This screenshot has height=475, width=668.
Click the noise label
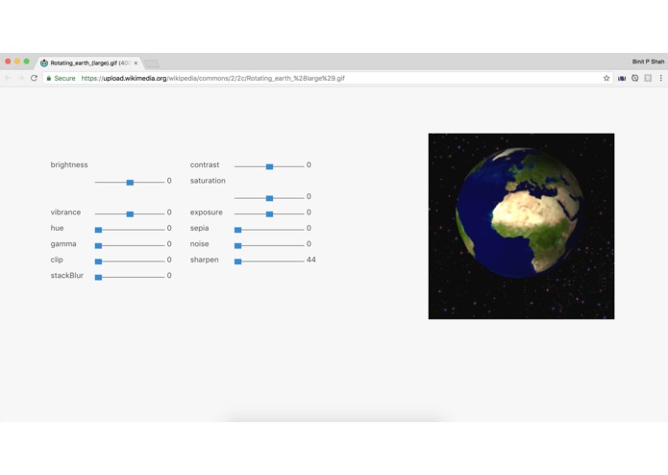click(199, 243)
